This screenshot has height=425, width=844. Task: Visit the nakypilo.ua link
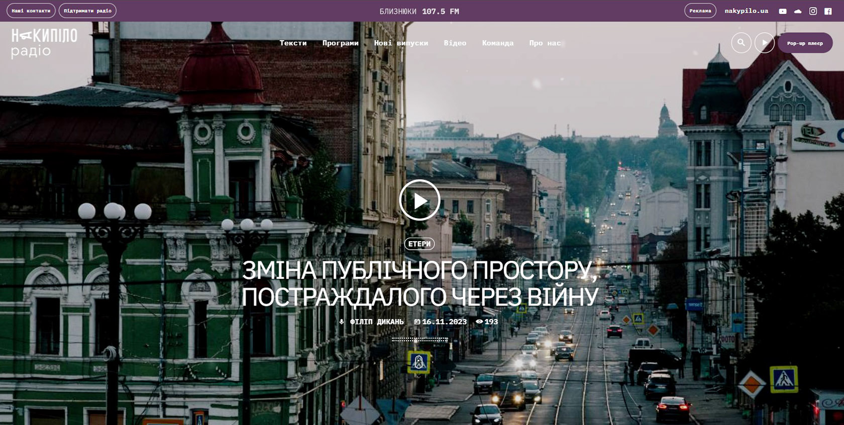746,11
